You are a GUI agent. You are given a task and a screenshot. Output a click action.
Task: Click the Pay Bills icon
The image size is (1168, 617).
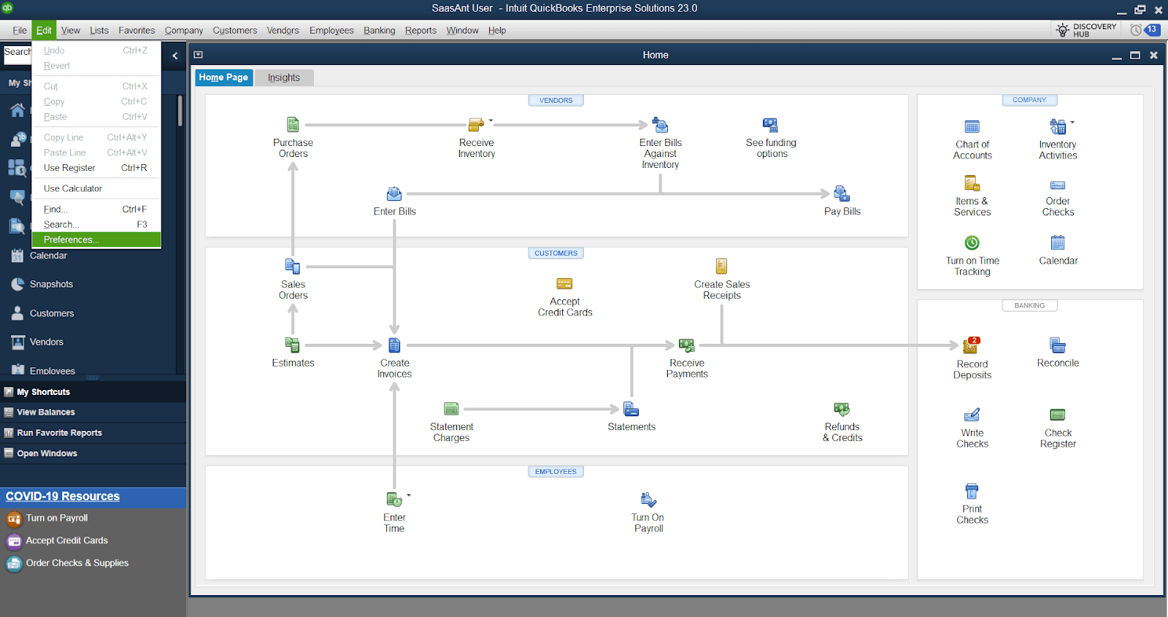point(842,193)
